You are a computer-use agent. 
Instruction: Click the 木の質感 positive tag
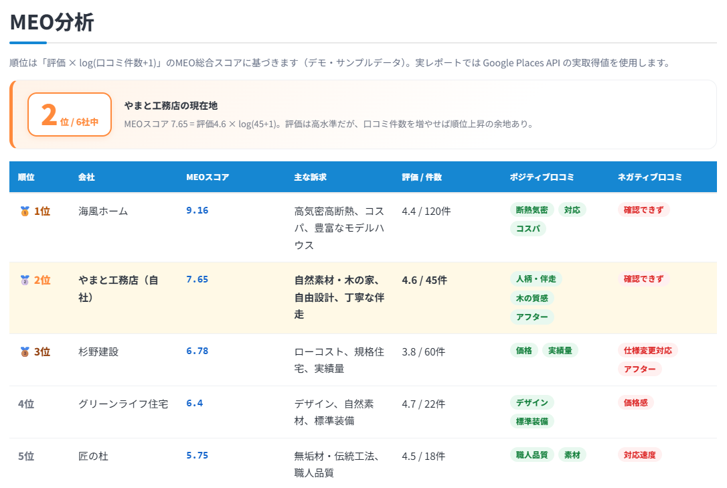(x=532, y=298)
